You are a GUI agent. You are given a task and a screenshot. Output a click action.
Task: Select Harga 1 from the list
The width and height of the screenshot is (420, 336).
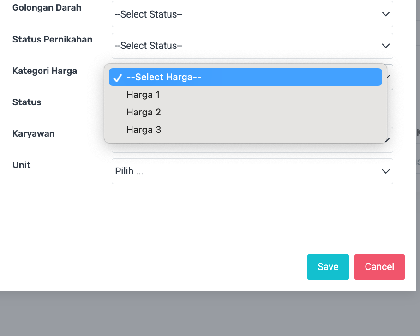pos(143,95)
